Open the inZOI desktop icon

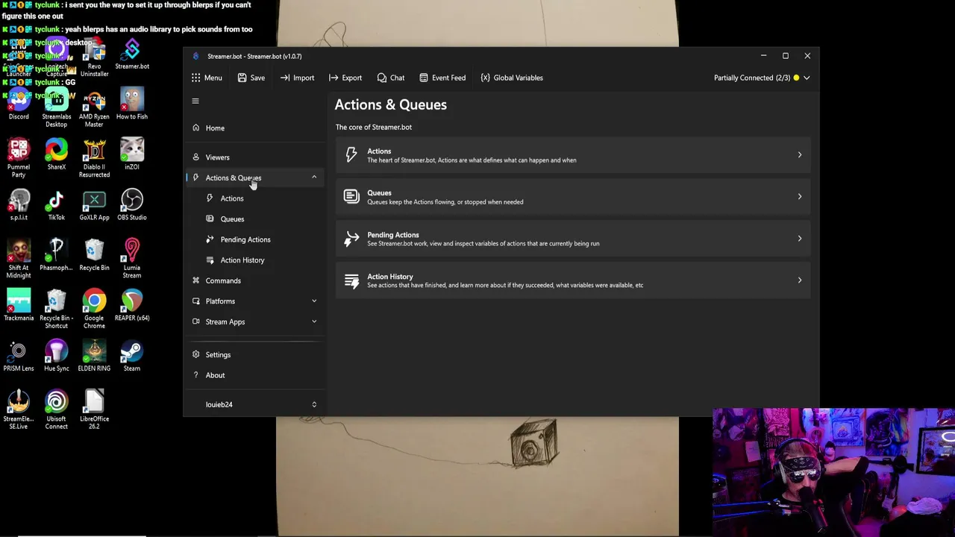click(132, 154)
